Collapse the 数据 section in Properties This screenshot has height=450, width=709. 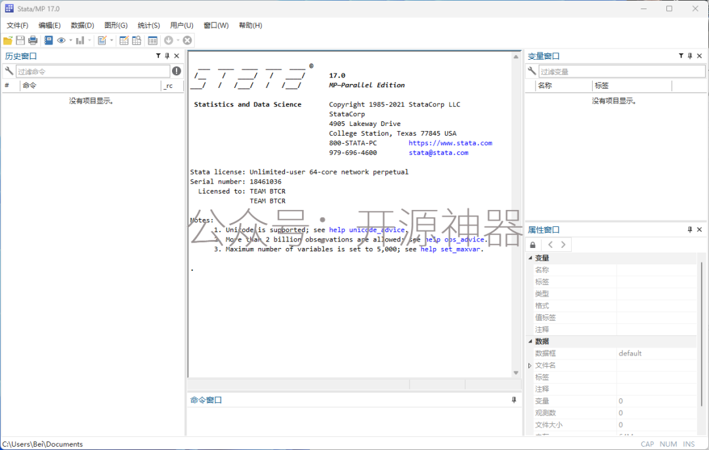tap(530, 342)
